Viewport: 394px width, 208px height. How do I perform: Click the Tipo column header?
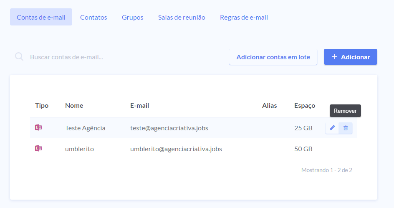[42, 105]
